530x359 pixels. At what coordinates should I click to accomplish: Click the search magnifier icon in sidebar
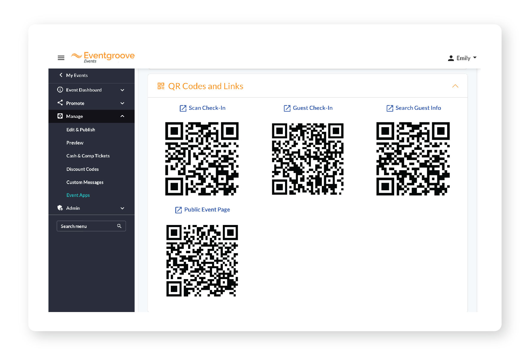click(119, 226)
